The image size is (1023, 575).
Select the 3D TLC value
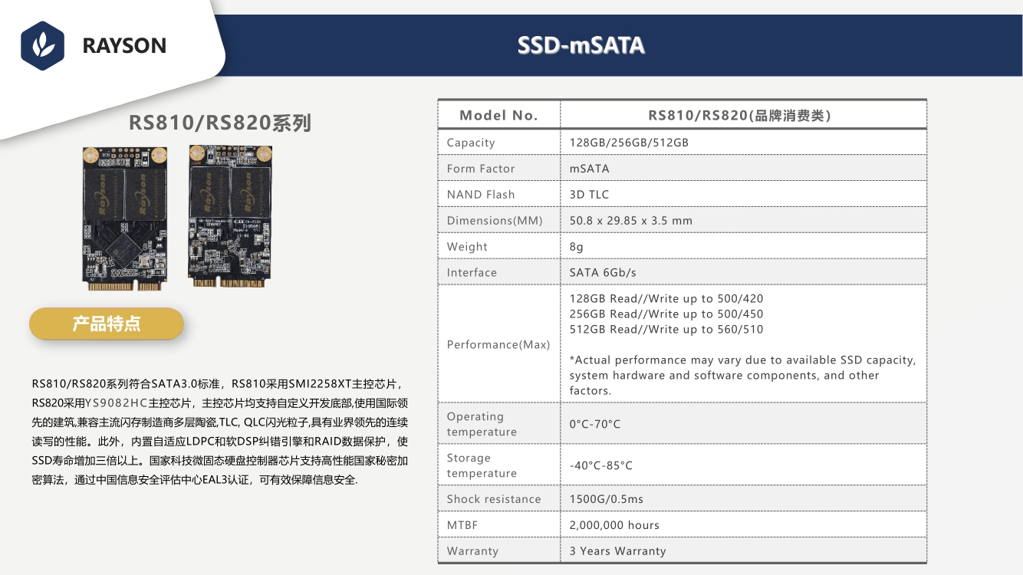(x=589, y=195)
